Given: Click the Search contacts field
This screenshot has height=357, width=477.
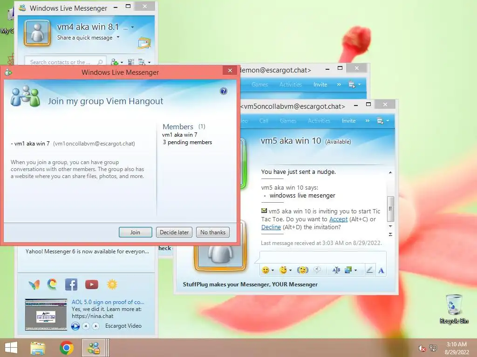Looking at the screenshot, I should pos(65,62).
